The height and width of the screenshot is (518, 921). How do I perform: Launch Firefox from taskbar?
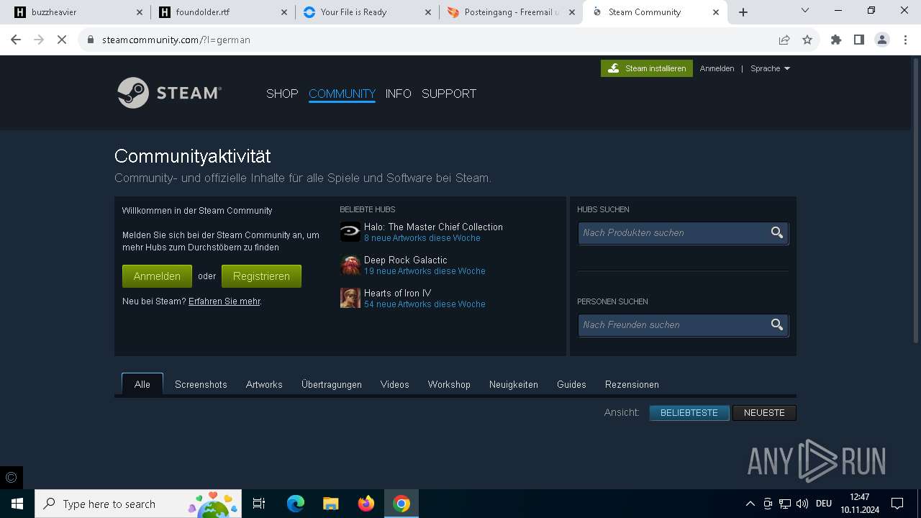366,504
